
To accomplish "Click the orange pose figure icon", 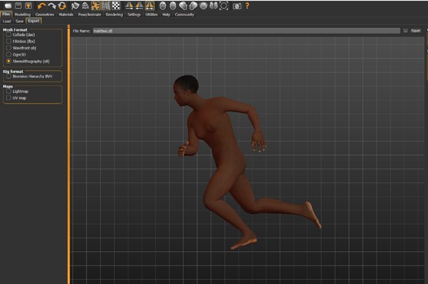I will 96,5.
